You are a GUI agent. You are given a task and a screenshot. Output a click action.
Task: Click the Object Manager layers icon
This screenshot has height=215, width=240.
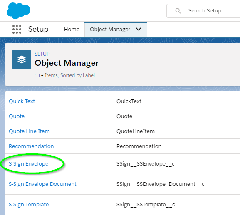pos(22,59)
